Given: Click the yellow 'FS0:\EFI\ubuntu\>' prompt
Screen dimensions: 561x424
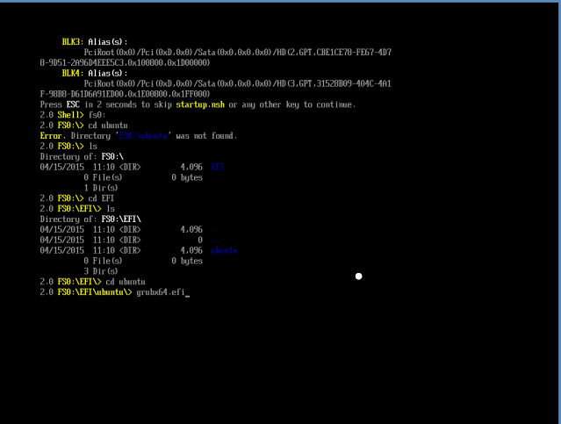Looking at the screenshot, I should [95, 292].
